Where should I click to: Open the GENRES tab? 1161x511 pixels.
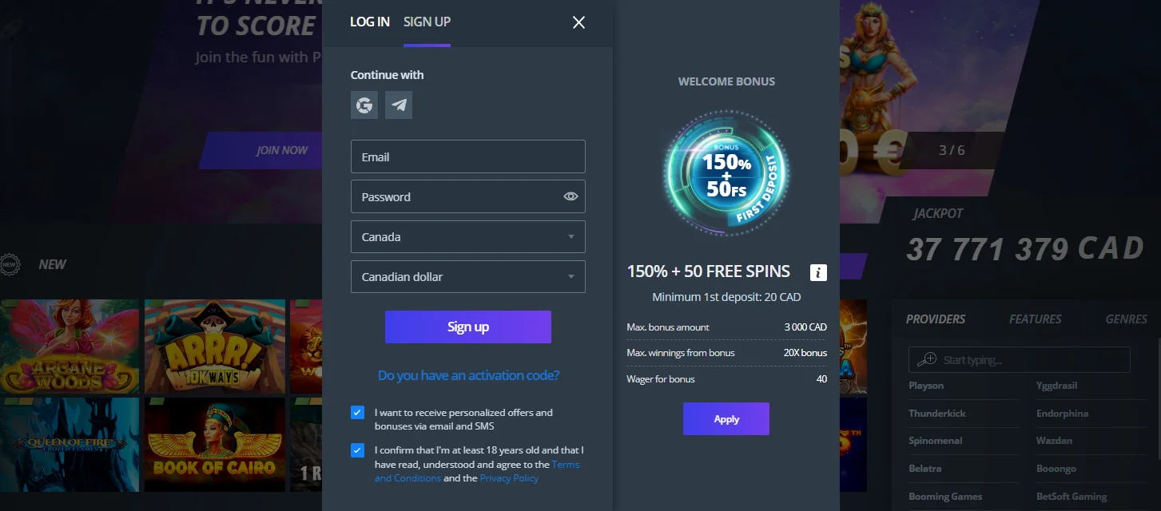1127,319
